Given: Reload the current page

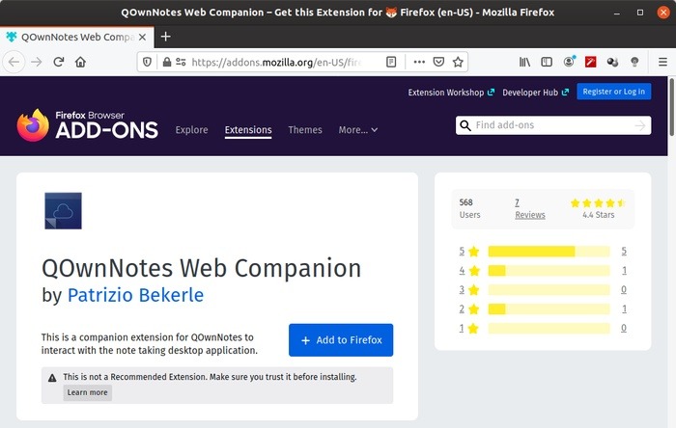Looking at the screenshot, I should [x=59, y=62].
